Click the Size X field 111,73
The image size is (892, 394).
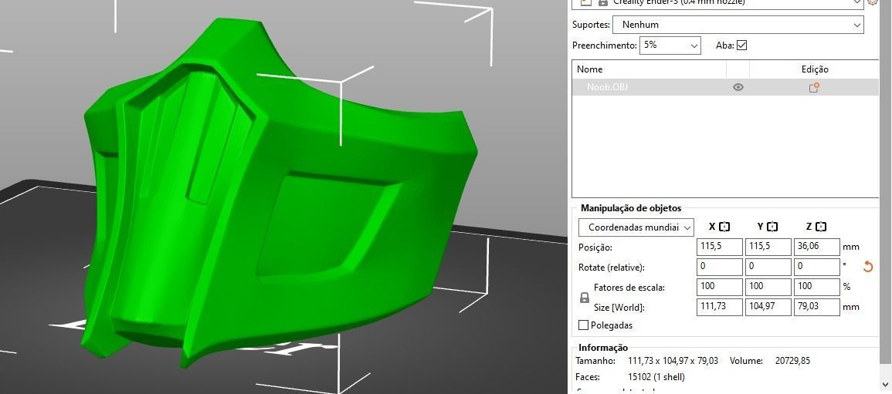click(x=720, y=307)
